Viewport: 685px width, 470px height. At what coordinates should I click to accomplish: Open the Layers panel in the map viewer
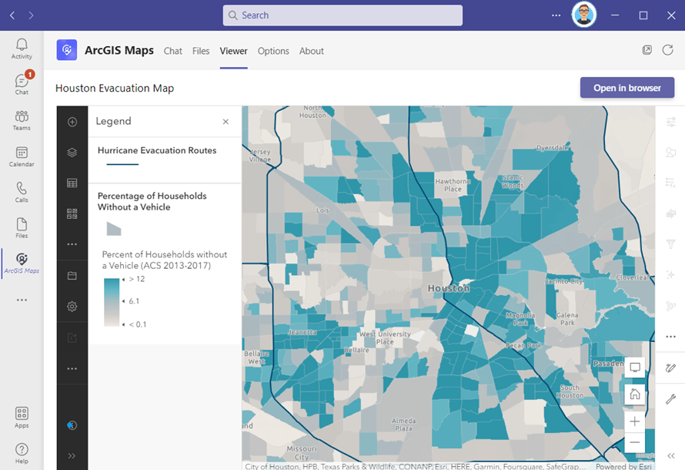coord(72,152)
